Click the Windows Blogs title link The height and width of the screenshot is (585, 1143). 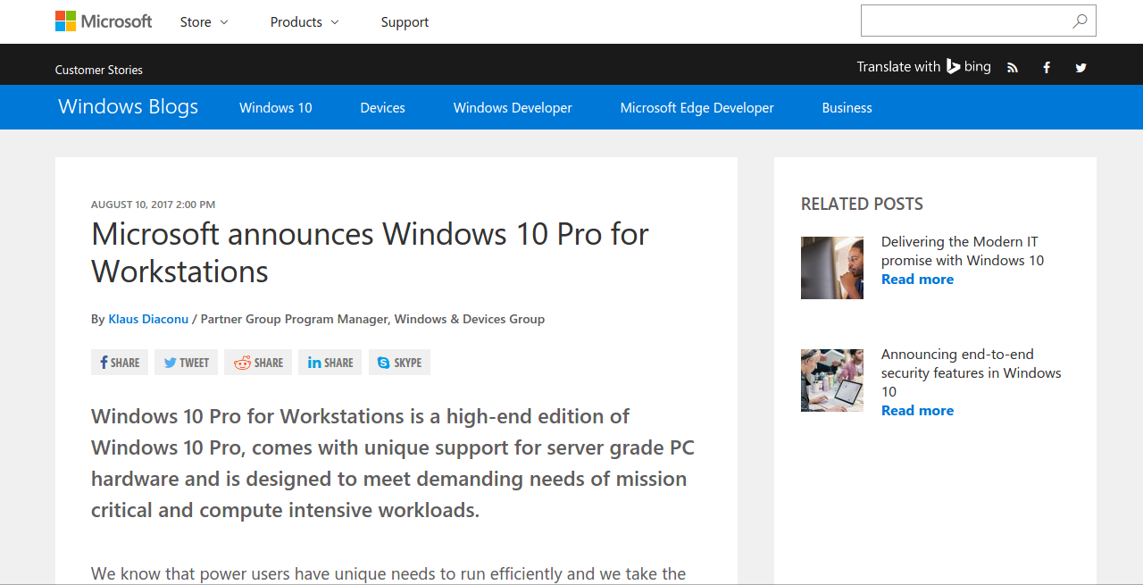(129, 106)
